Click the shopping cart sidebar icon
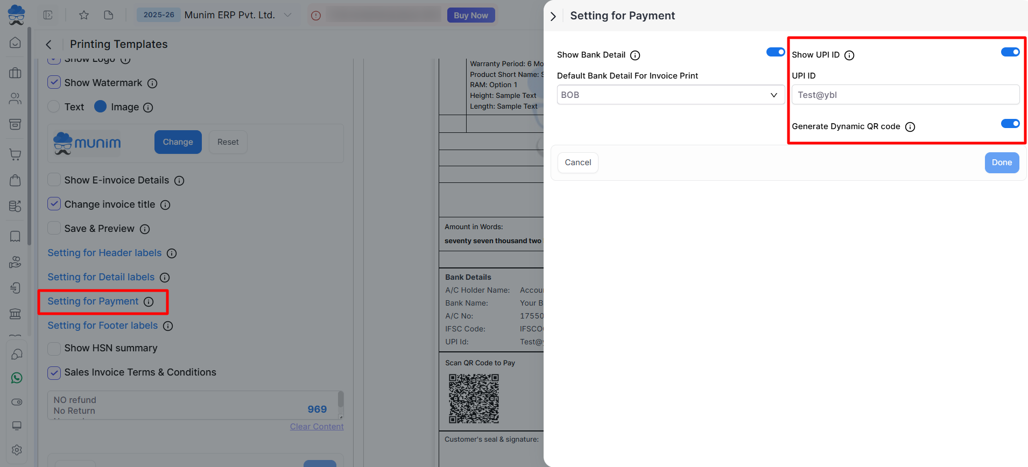1028x467 pixels. click(16, 155)
